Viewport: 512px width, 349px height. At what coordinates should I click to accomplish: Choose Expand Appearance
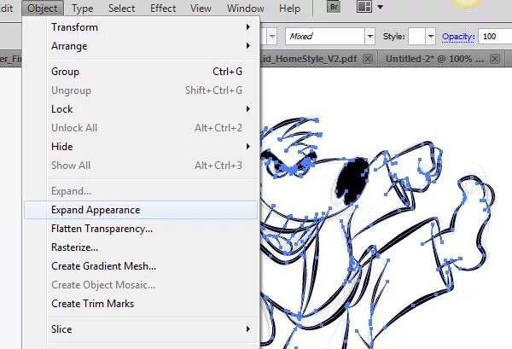pyautogui.click(x=141, y=210)
